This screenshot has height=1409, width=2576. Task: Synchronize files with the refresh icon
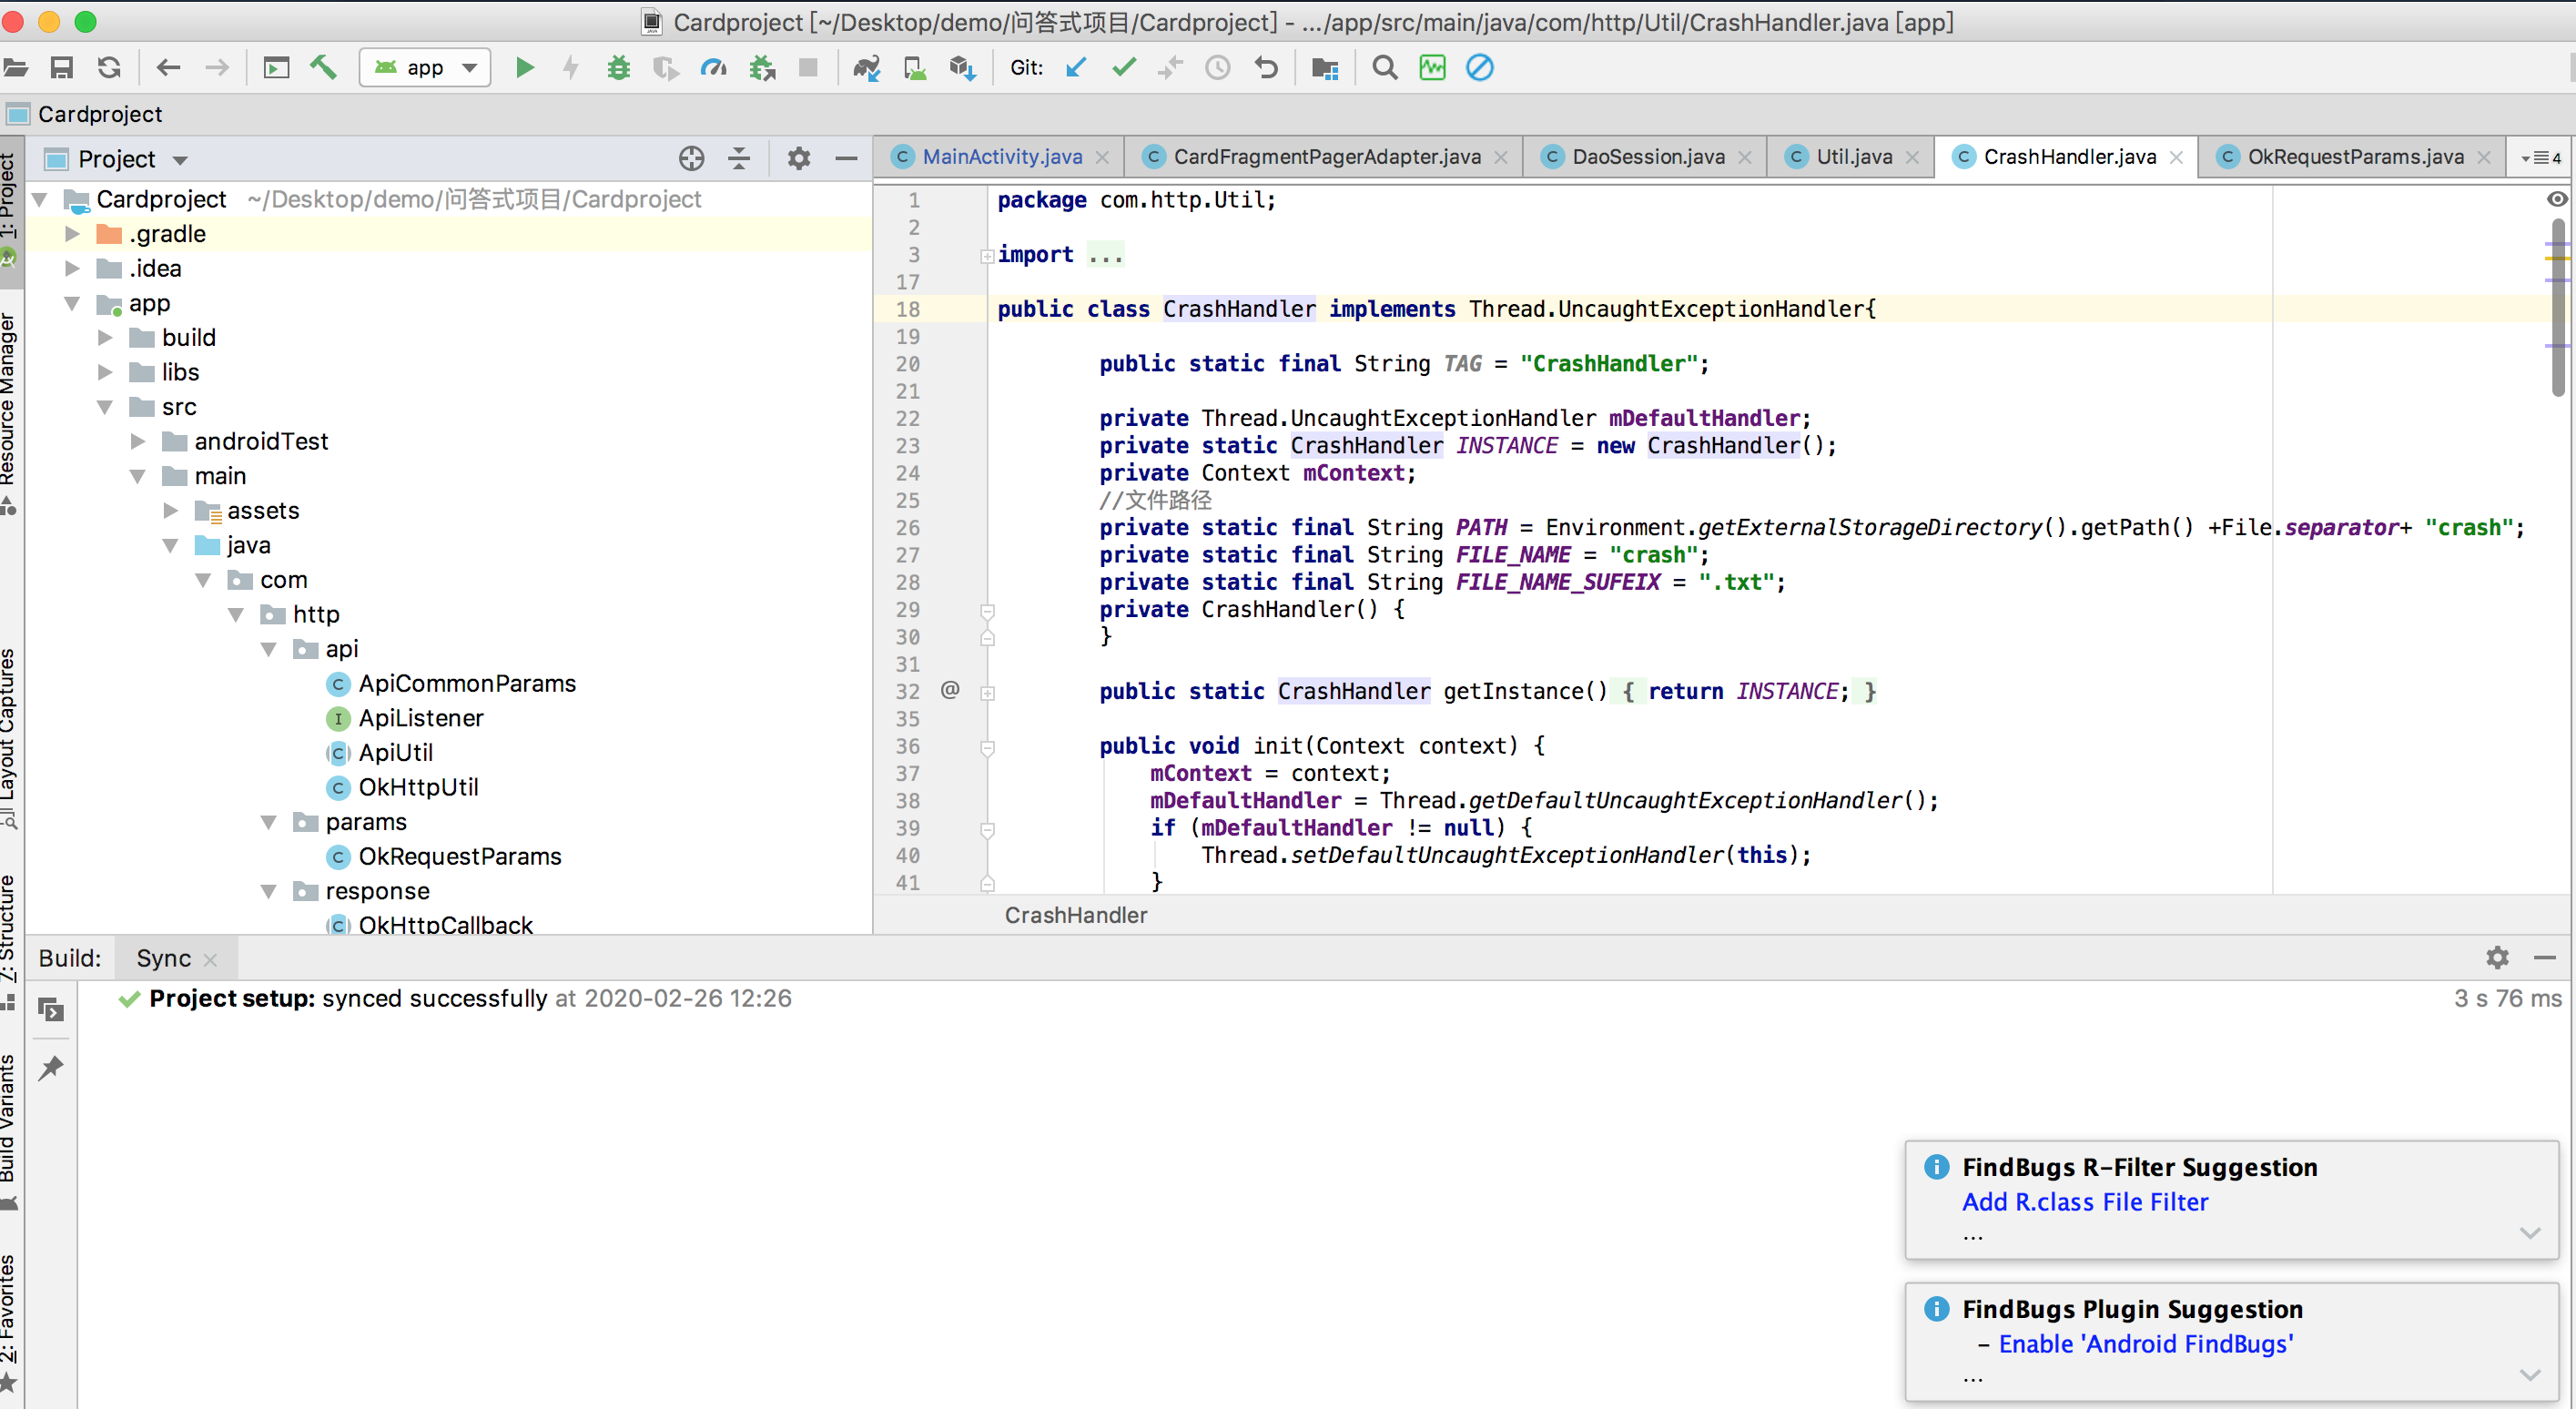[x=109, y=68]
